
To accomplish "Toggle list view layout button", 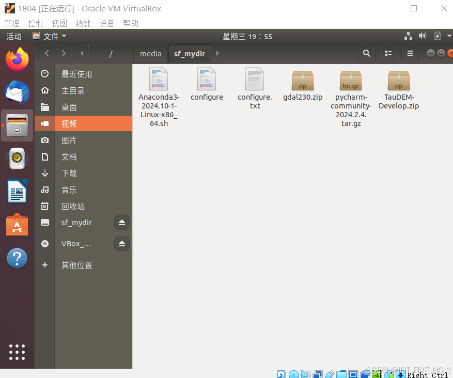I will tap(388, 53).
